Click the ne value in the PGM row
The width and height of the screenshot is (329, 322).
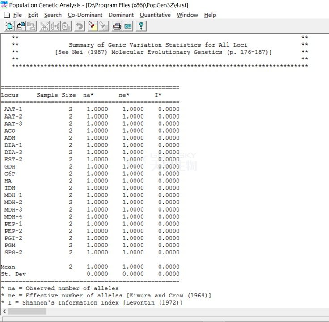133,246
